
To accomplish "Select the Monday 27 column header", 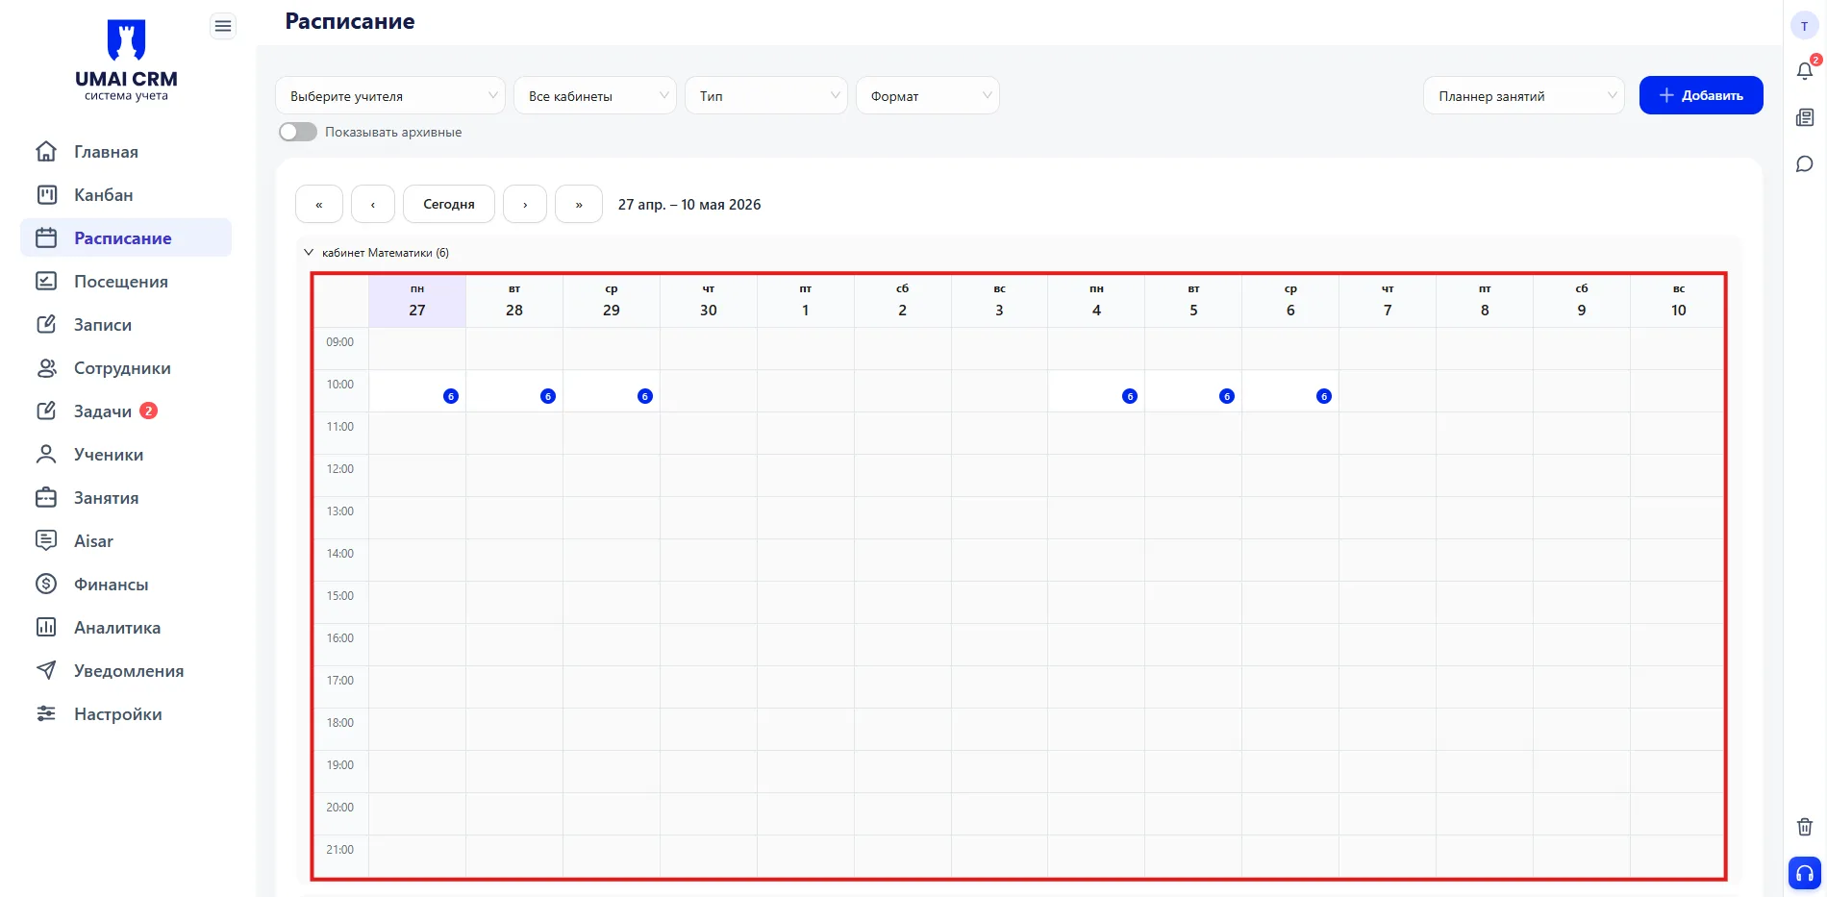I will 417,301.
